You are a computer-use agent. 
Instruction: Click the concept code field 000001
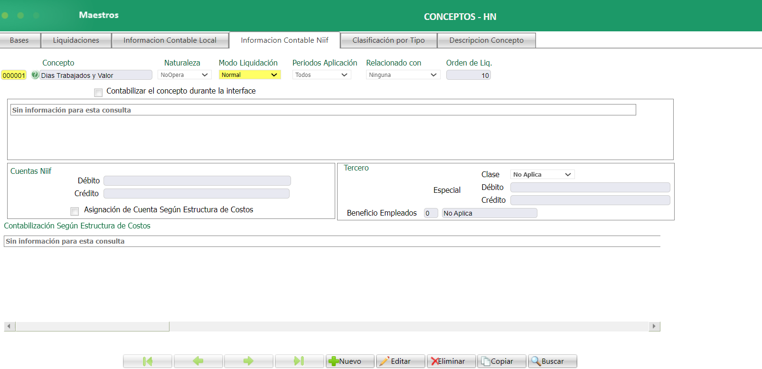14,75
